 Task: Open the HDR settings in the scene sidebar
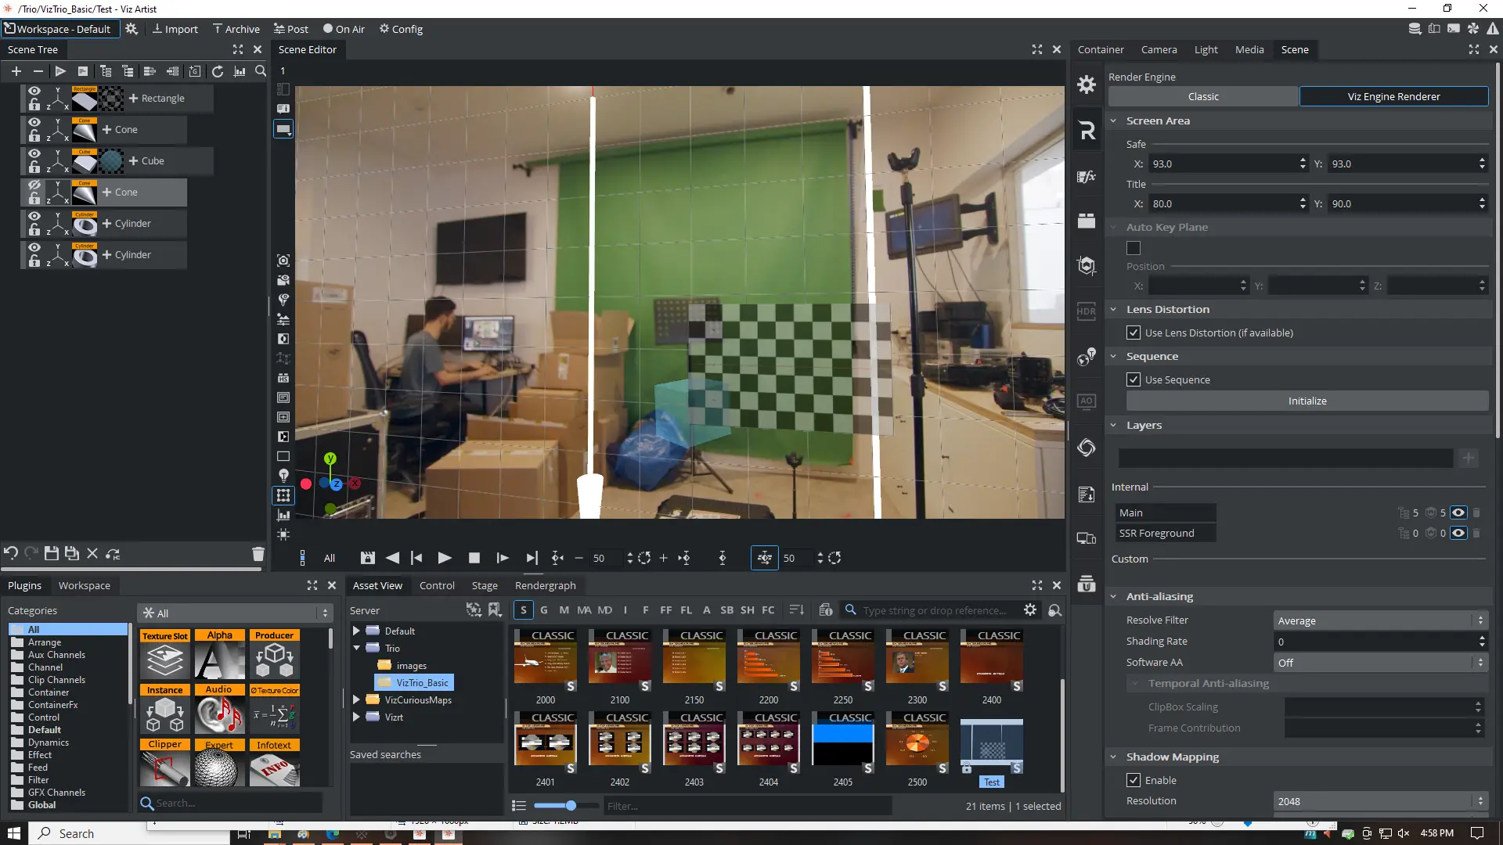(x=1087, y=311)
